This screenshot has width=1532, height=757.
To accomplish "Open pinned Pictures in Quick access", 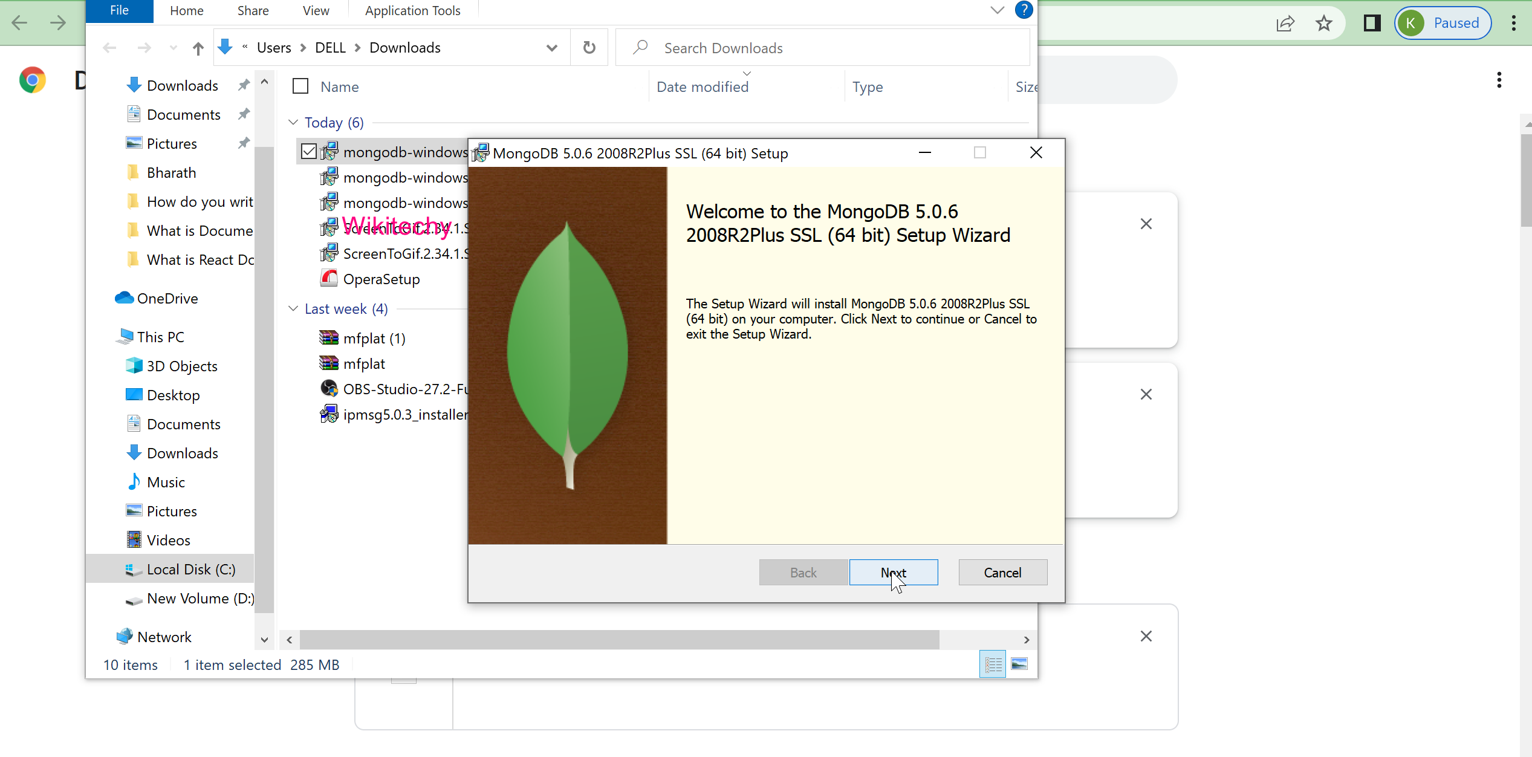I will pyautogui.click(x=172, y=143).
